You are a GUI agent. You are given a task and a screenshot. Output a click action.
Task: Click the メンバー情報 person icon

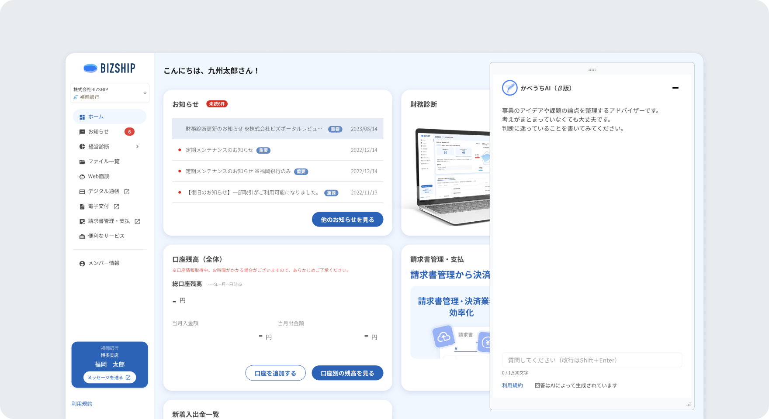point(82,264)
